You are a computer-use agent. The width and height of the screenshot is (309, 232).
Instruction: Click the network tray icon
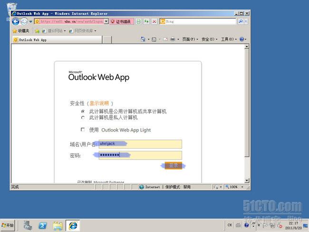pyautogui.click(x=272, y=225)
